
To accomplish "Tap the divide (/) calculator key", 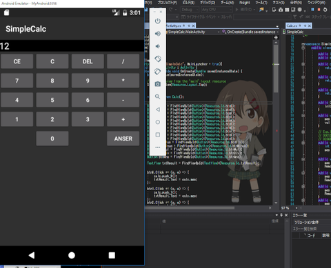I will (x=123, y=61).
